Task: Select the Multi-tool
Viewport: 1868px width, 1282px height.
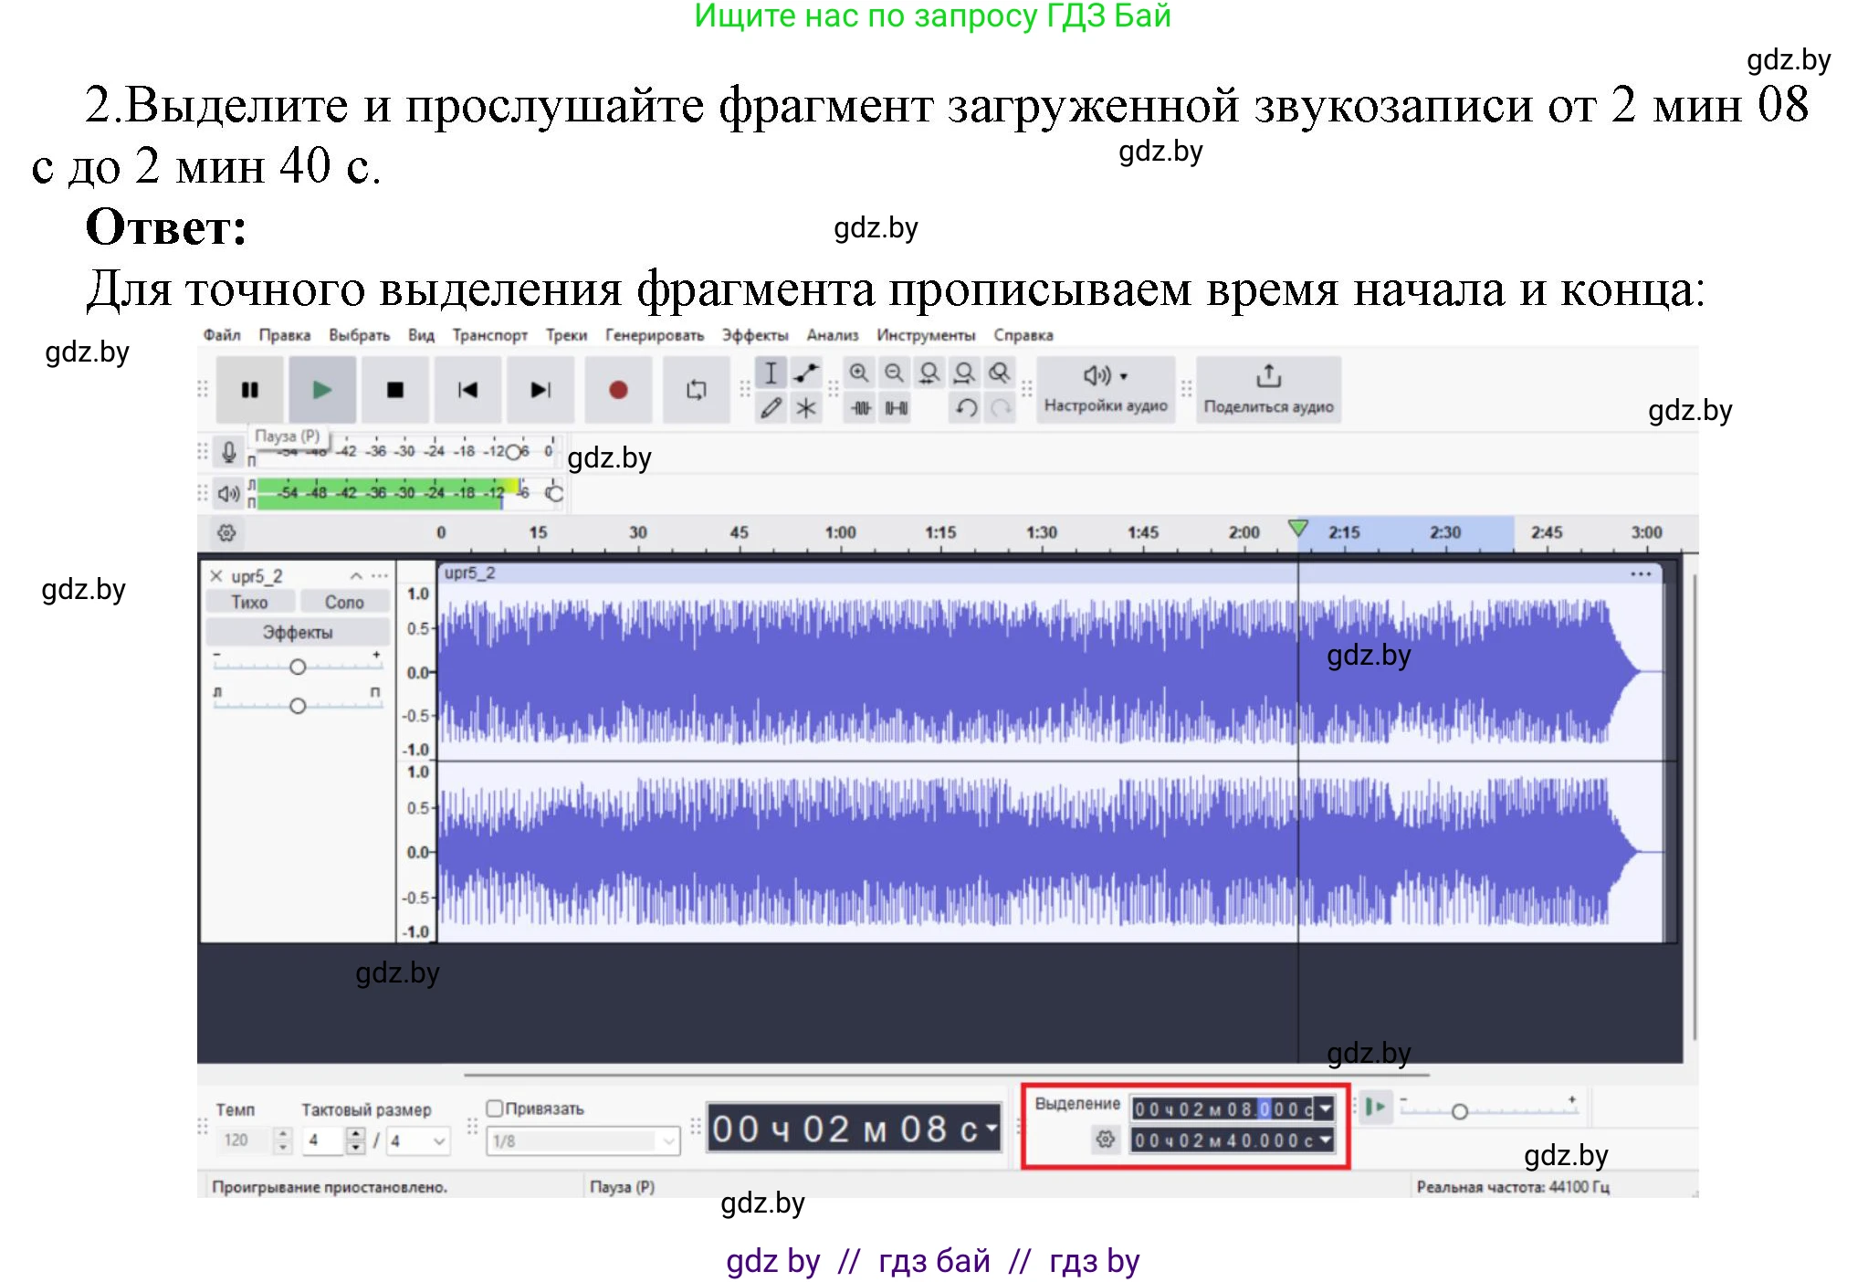Action: 804,409
